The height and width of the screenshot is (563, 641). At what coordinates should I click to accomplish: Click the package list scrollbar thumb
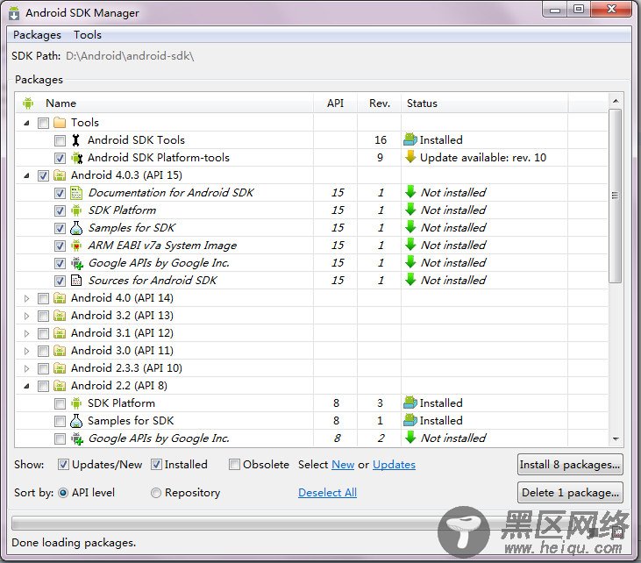pos(615,196)
